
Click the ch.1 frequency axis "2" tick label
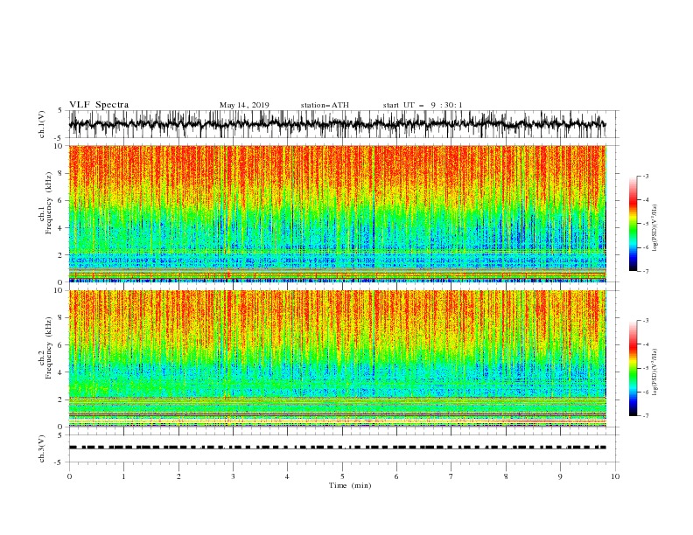point(61,255)
